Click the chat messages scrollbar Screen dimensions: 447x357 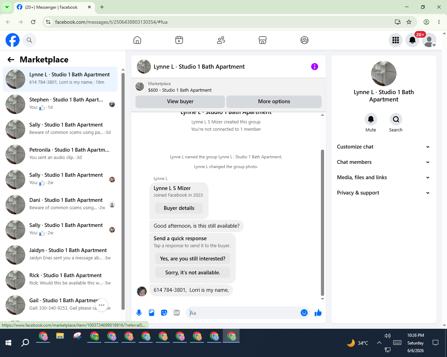click(x=322, y=223)
